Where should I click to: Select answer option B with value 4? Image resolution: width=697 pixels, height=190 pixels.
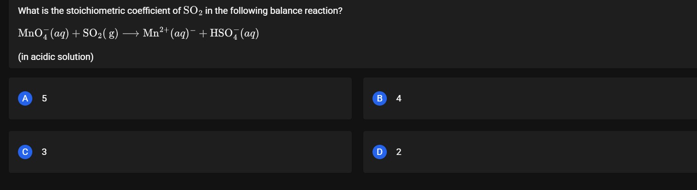pyautogui.click(x=530, y=98)
